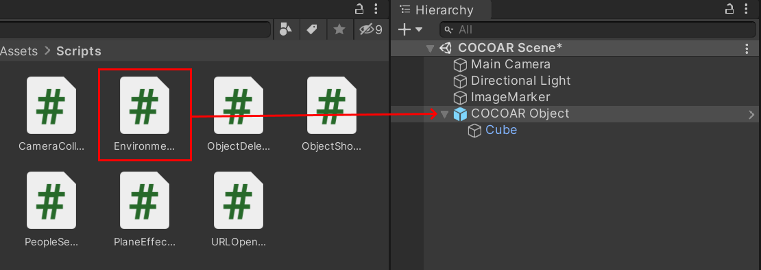Go to the Assets breadcrumb folder
The width and height of the screenshot is (761, 270).
19,51
